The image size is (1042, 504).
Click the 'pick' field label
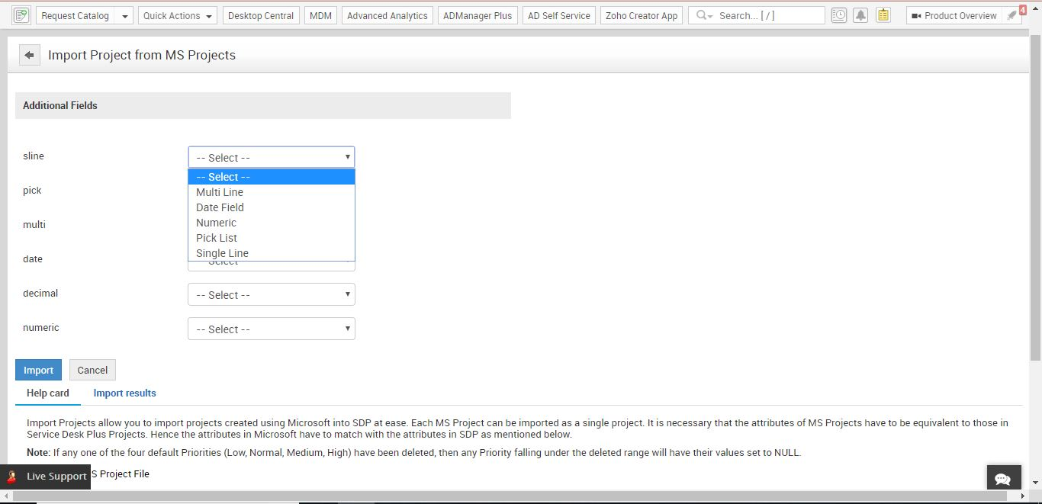coord(32,190)
